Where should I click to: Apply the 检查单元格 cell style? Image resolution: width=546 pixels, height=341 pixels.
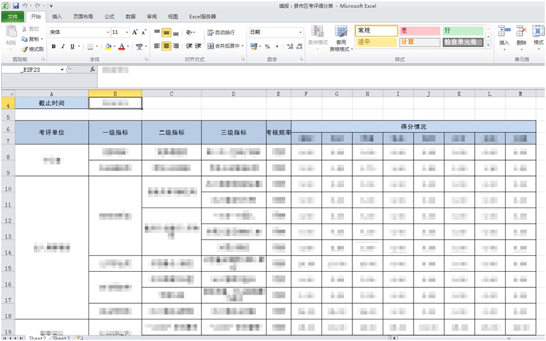tap(462, 42)
